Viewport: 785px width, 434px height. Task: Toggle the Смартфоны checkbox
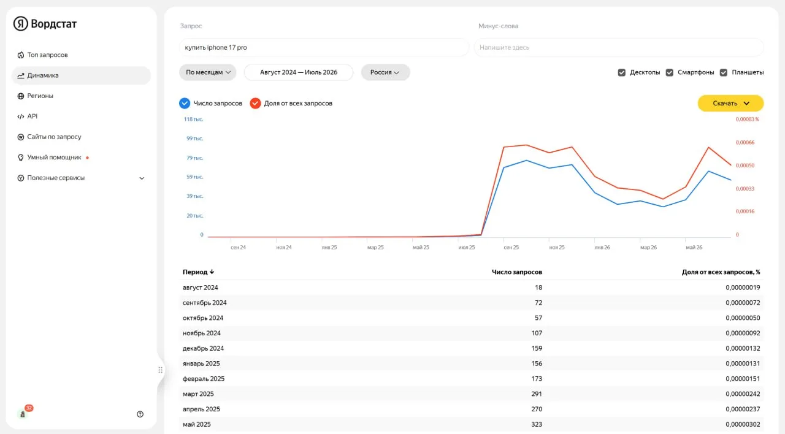click(670, 72)
